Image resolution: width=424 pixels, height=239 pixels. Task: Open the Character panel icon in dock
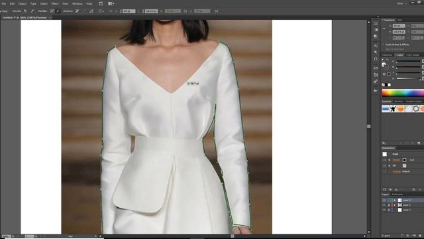click(x=376, y=46)
